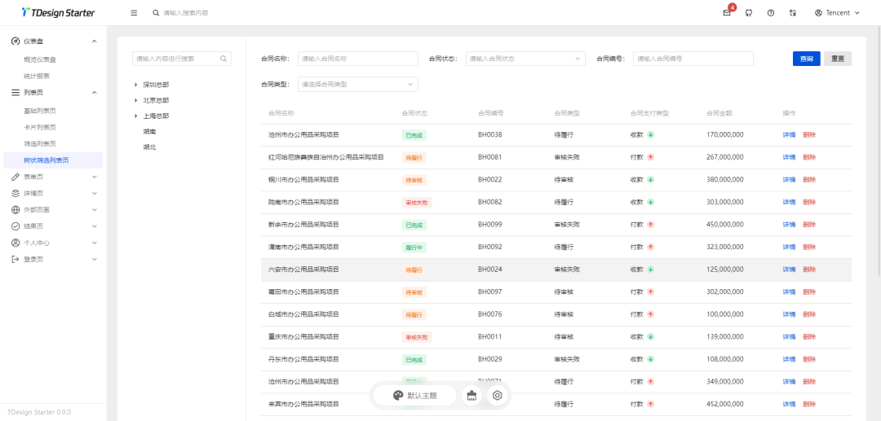881x421 pixels.
Task: Click 详情 link for contract BH0038
Action: click(789, 135)
